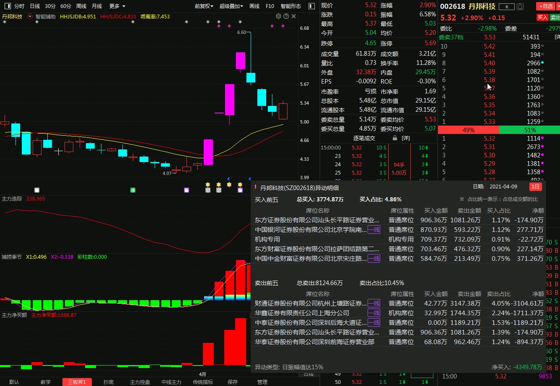Click 一线 tag on 中泰证券深圳 row
The width and height of the screenshot is (560, 386).
pyautogui.click(x=374, y=322)
